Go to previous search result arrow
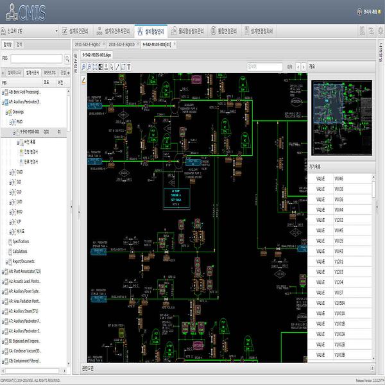Viewport: 385px width, 385px height. [x=298, y=66]
